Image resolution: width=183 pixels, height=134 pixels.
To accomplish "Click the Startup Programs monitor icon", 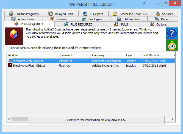I will (x=11, y=14).
